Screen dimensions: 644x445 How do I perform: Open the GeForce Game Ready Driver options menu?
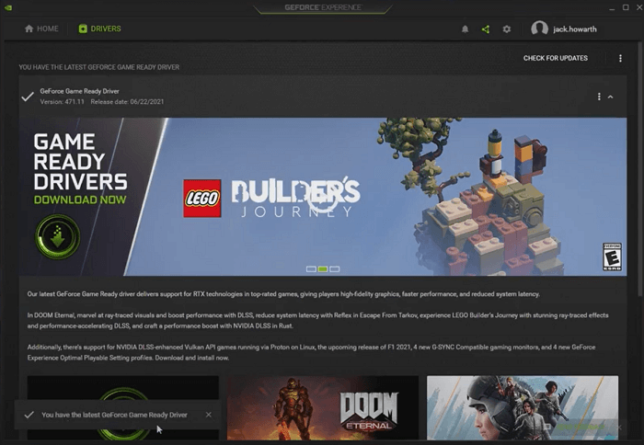[x=599, y=97]
